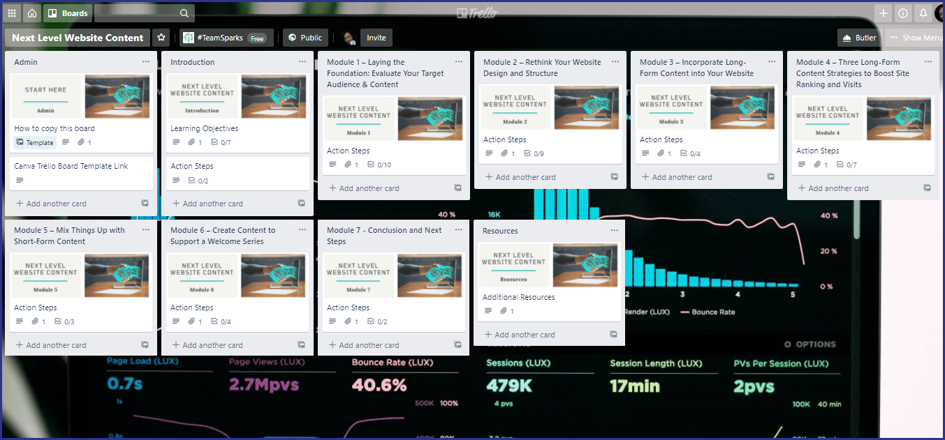This screenshot has height=440, width=945.
Task: Open the Butler automation button
Action: [860, 38]
